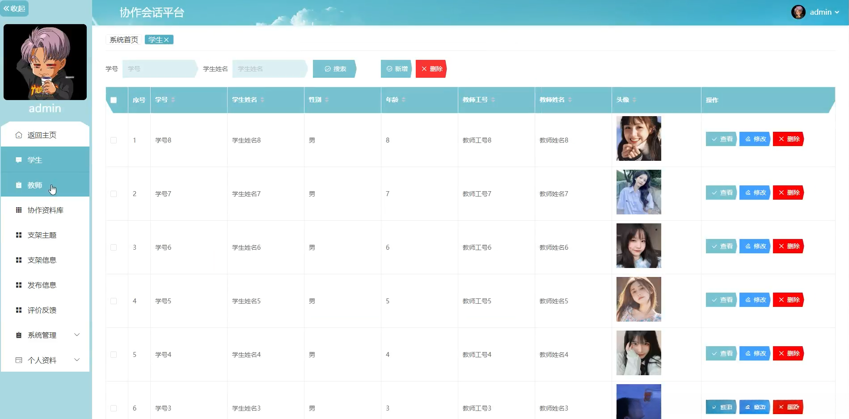849x419 pixels.
Task: Delete row 学号7 with 删除 button
Action: point(788,193)
